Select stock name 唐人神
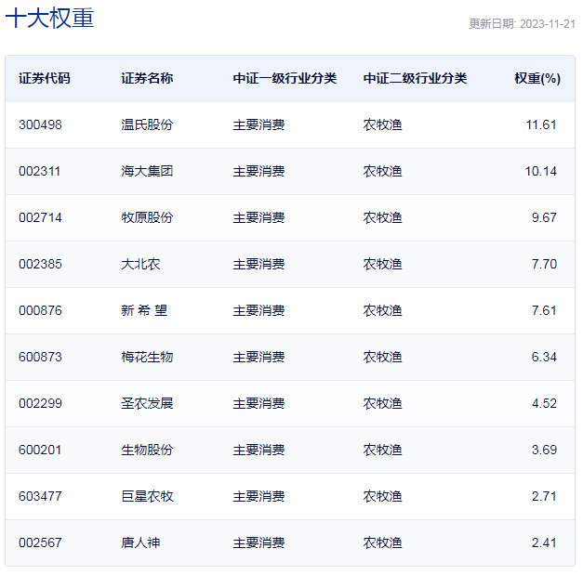Viewport: 583px width, 575px height. [x=140, y=542]
